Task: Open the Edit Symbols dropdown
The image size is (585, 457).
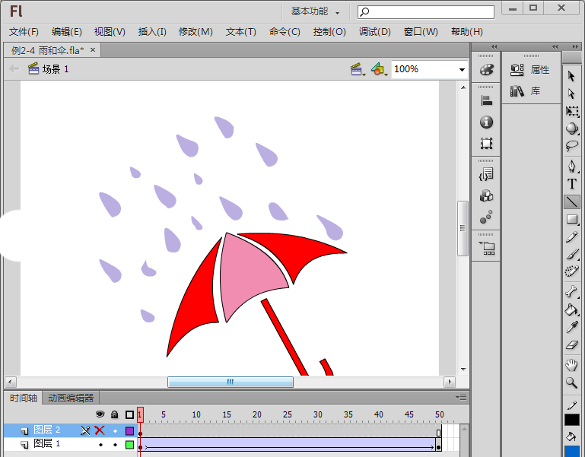Action: 380,69
